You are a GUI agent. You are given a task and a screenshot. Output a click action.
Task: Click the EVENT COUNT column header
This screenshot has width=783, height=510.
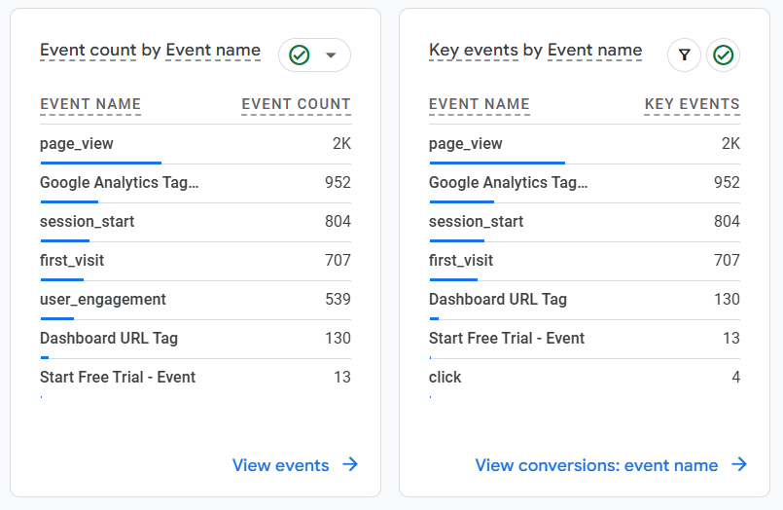tap(296, 104)
